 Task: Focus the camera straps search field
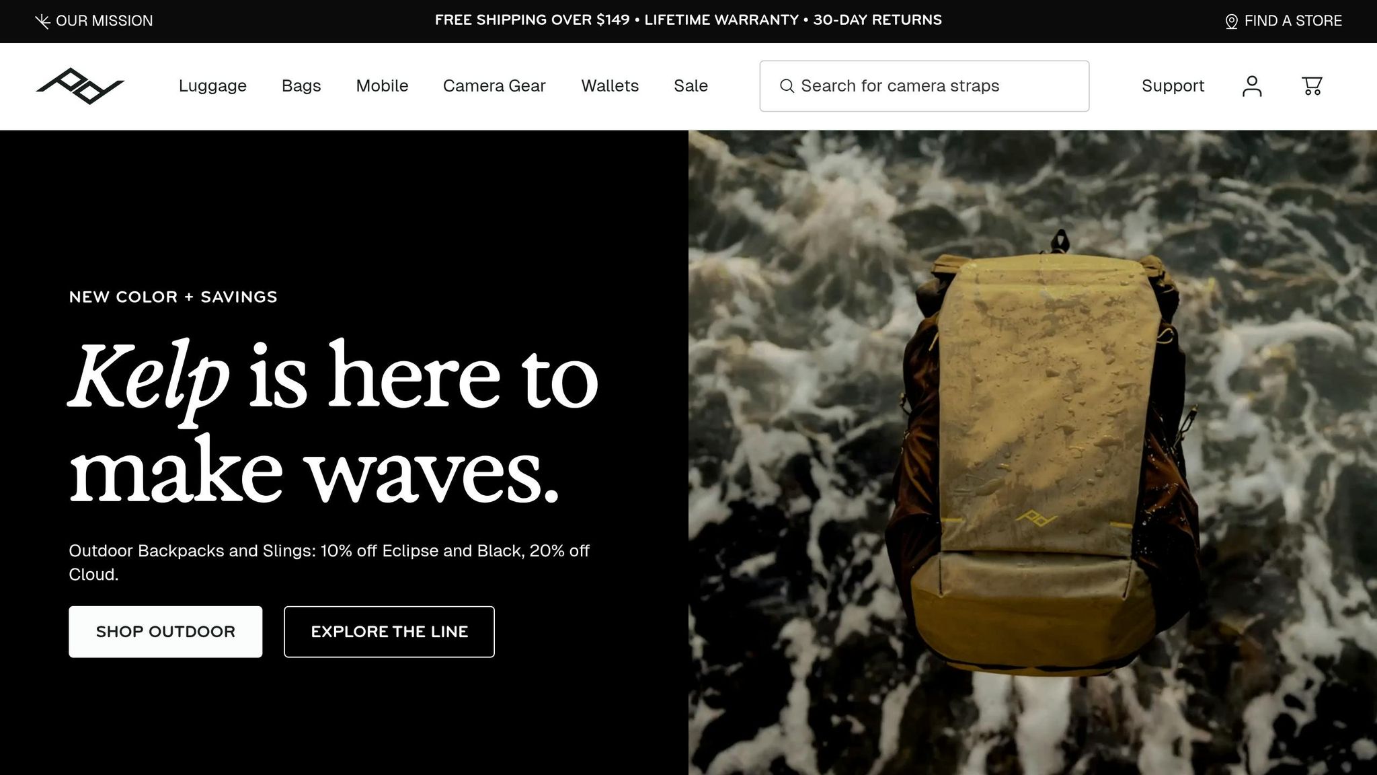point(924,86)
